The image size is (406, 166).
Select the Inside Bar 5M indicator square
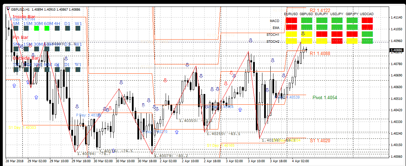[16, 28]
